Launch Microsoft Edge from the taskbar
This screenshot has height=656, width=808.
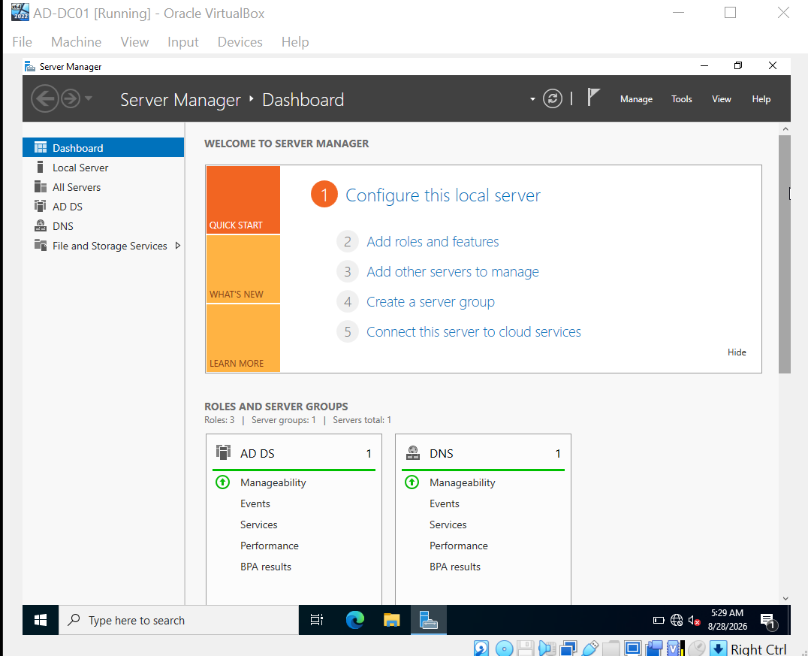[354, 620]
